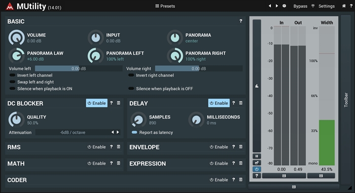Go to next preset arrow

pos(277,6)
